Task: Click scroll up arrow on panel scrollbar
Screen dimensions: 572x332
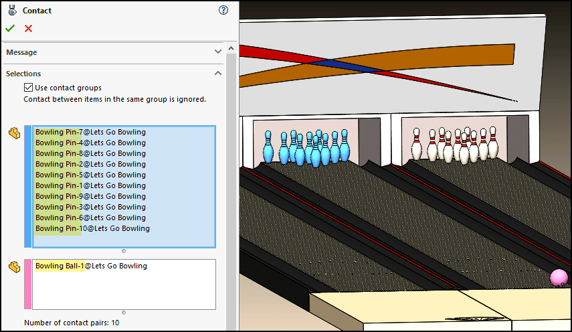Action: (x=231, y=48)
